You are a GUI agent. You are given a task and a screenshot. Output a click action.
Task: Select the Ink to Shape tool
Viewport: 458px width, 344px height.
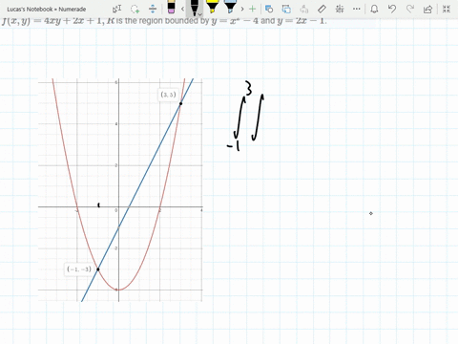click(x=286, y=9)
